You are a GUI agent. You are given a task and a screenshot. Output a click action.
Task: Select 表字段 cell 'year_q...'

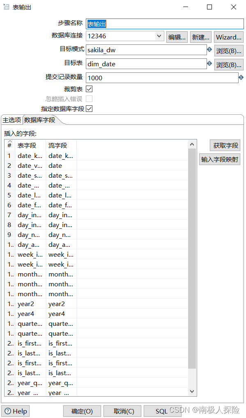click(x=31, y=383)
